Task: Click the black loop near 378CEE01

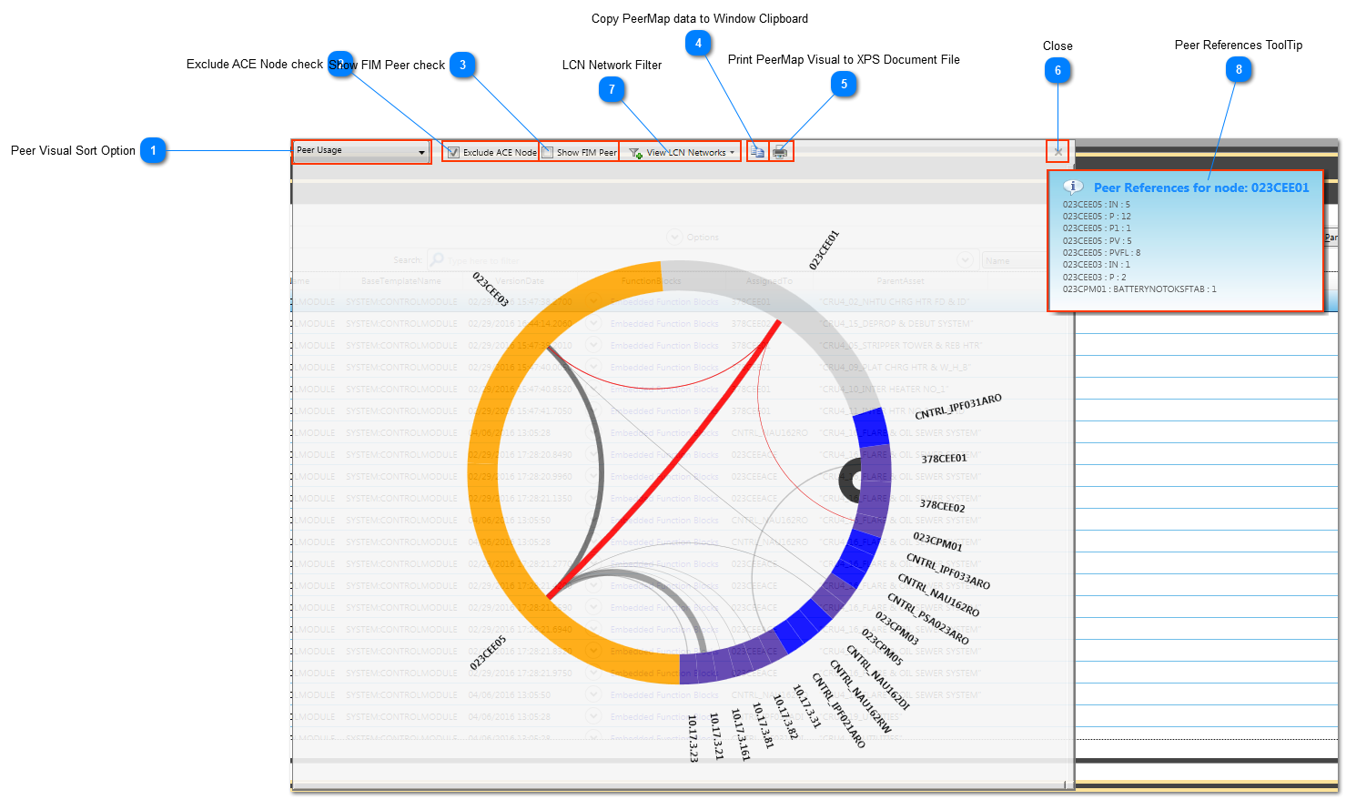Action: click(x=850, y=481)
